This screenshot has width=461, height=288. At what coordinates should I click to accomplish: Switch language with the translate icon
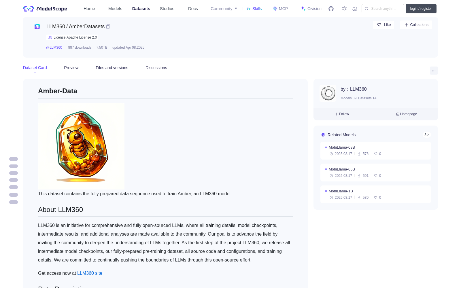click(x=355, y=9)
